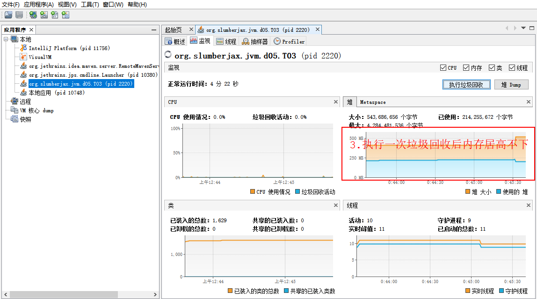Open the document list dropdown arrow
This screenshot has height=299, width=537.
coord(523,28)
